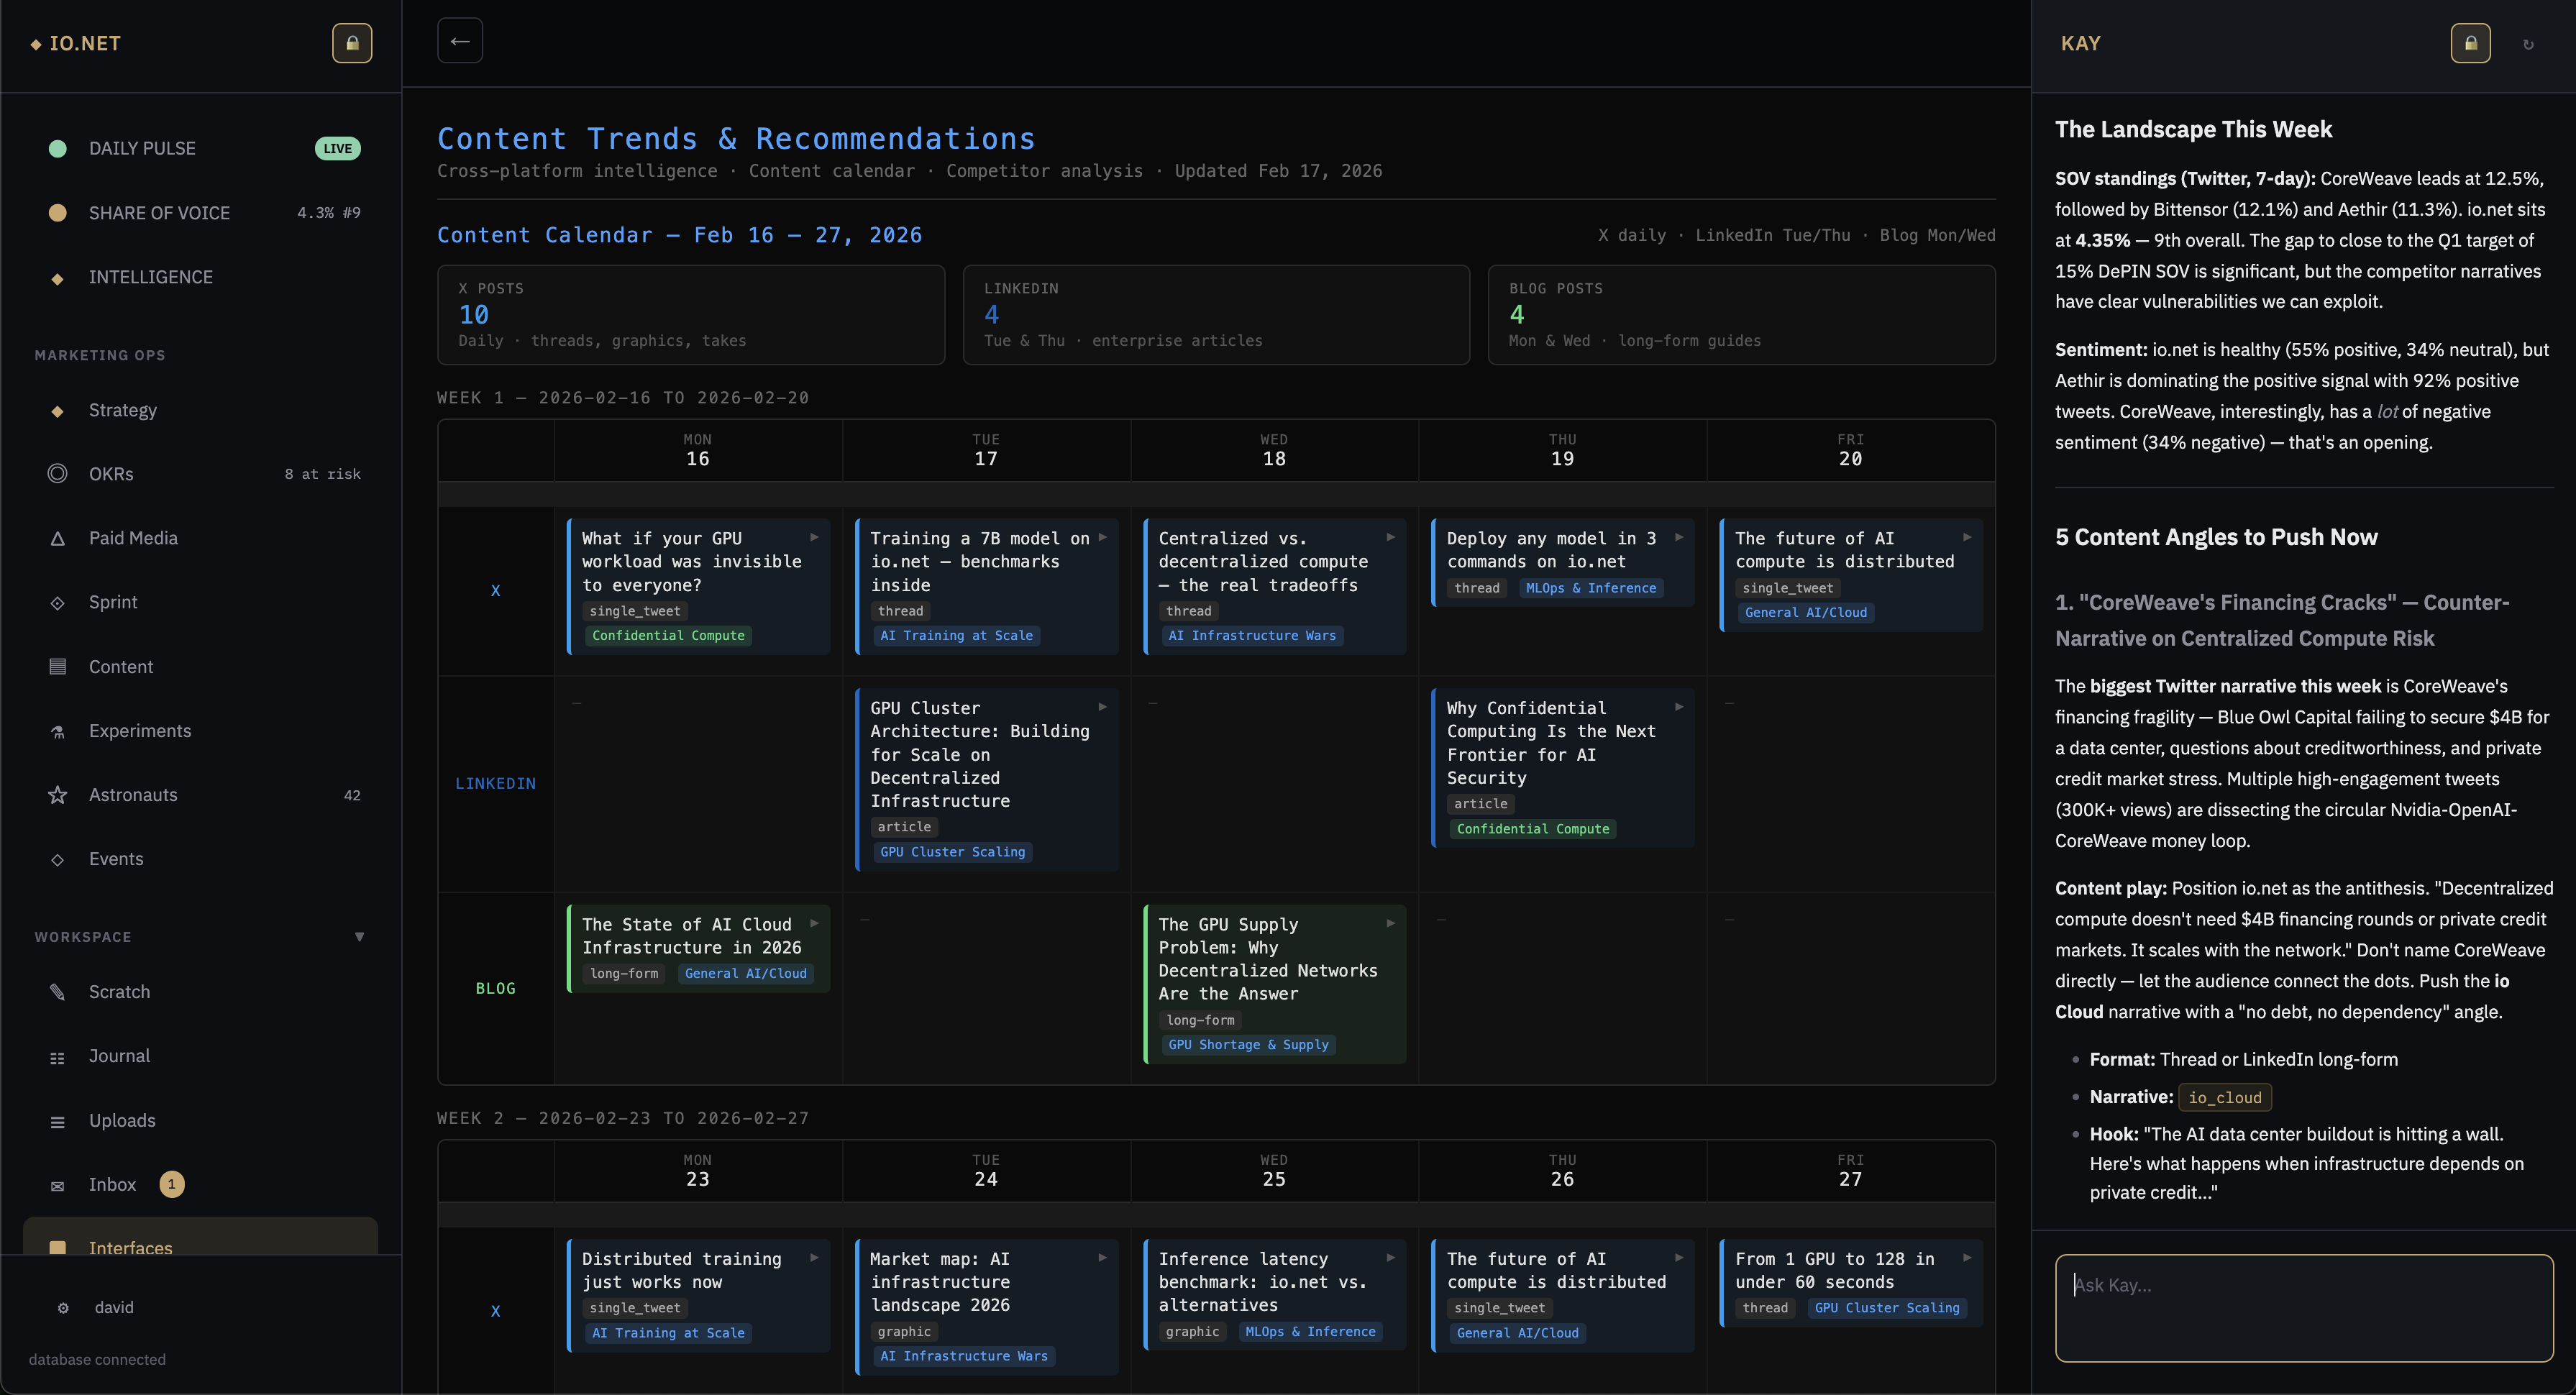This screenshot has width=2576, height=1395.
Task: Expand the 'From 1 GPU to 128' card arrow
Action: click(1966, 1257)
